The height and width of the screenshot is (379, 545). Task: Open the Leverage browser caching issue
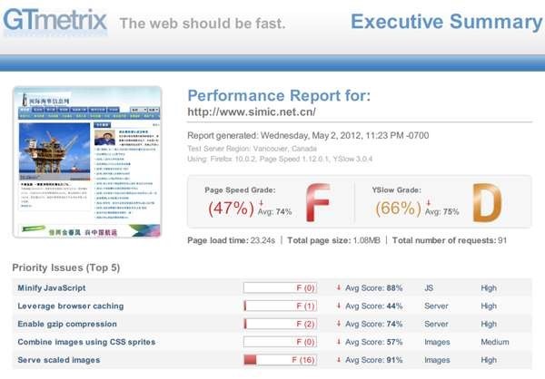click(x=71, y=306)
